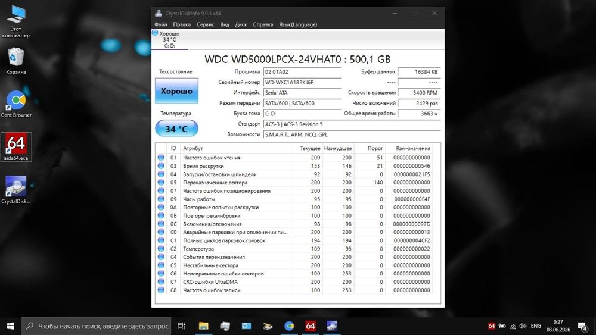Open the Справка menu
The height and width of the screenshot is (335, 596).
coord(263,24)
